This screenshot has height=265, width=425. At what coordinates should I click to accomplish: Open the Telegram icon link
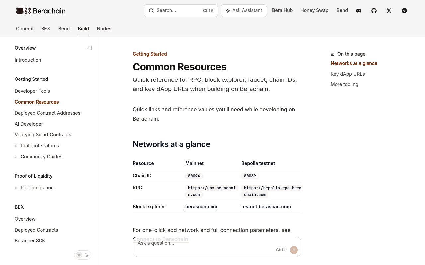pyautogui.click(x=404, y=11)
